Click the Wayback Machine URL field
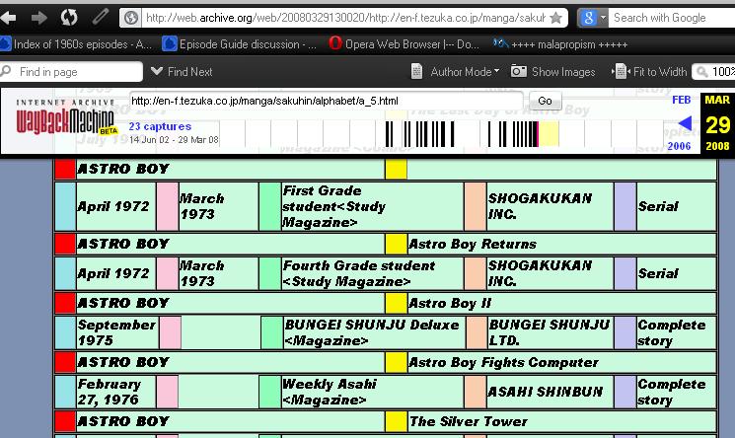Viewport: 735px width, 438px height. 326,101
